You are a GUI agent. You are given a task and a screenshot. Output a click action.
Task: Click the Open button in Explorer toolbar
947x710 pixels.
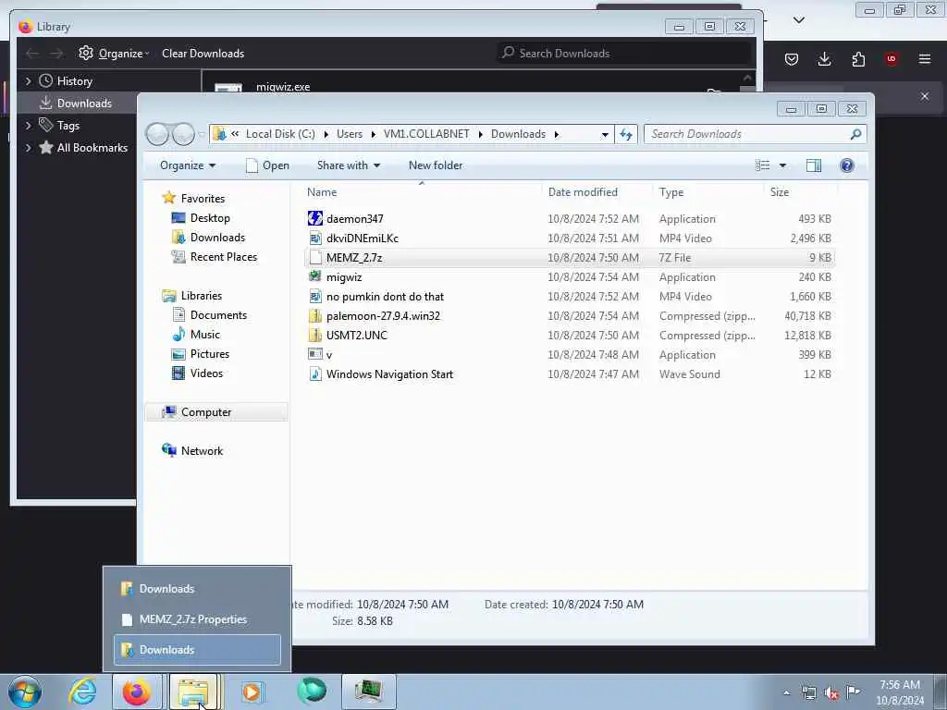267,165
